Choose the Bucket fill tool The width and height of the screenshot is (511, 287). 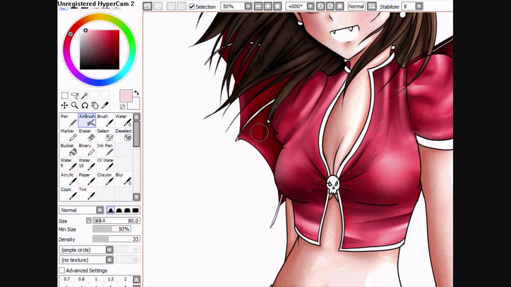click(69, 150)
